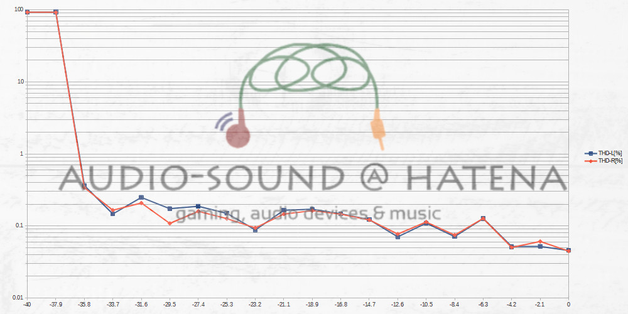This screenshot has width=628, height=314.
Task: Select the THD-L data point at -23.2
Action: point(255,230)
